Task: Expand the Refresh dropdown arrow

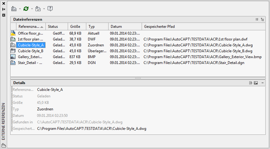Action: [32, 9]
